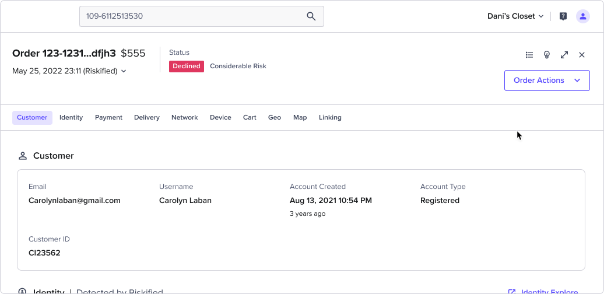Open the user profile avatar
The image size is (604, 294).
click(x=583, y=16)
